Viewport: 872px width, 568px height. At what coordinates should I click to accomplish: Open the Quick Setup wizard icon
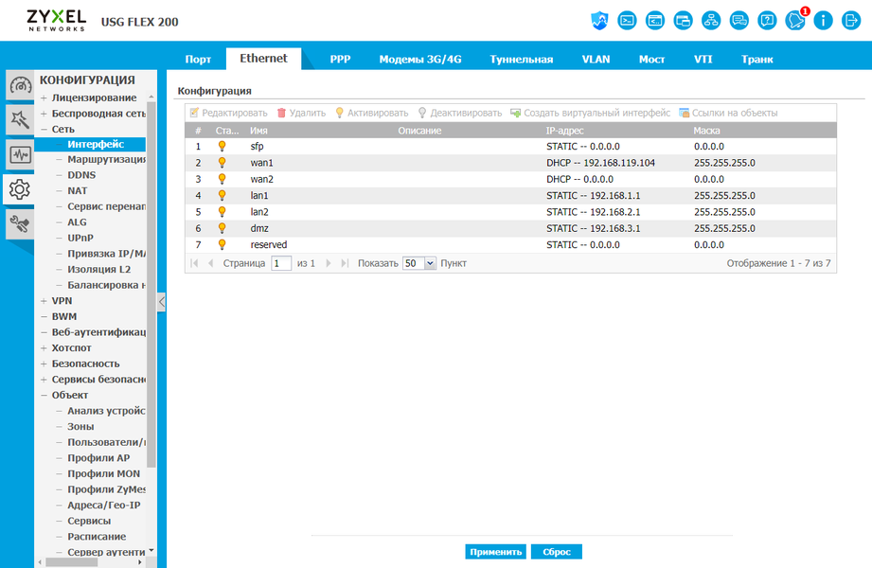[x=20, y=119]
